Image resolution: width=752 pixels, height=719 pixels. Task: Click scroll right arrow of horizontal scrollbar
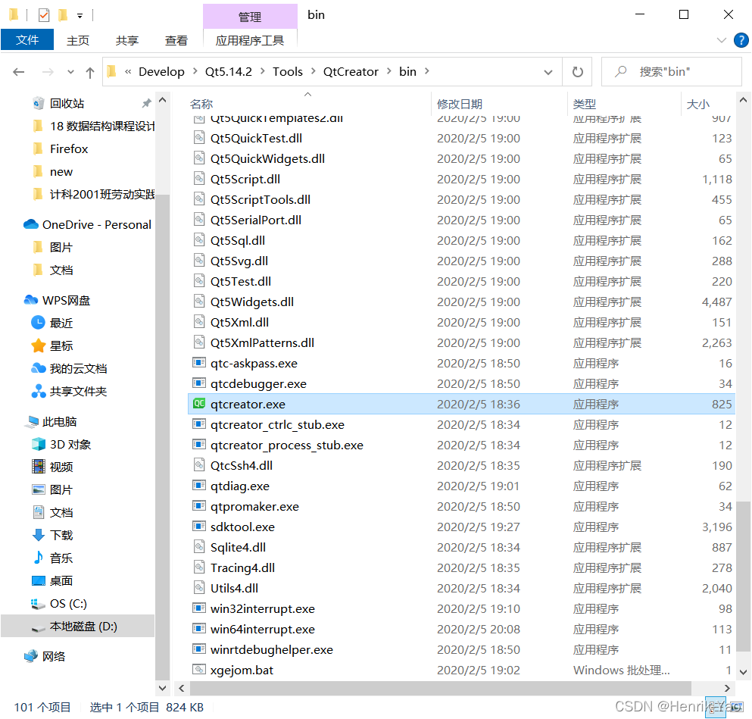(x=726, y=688)
